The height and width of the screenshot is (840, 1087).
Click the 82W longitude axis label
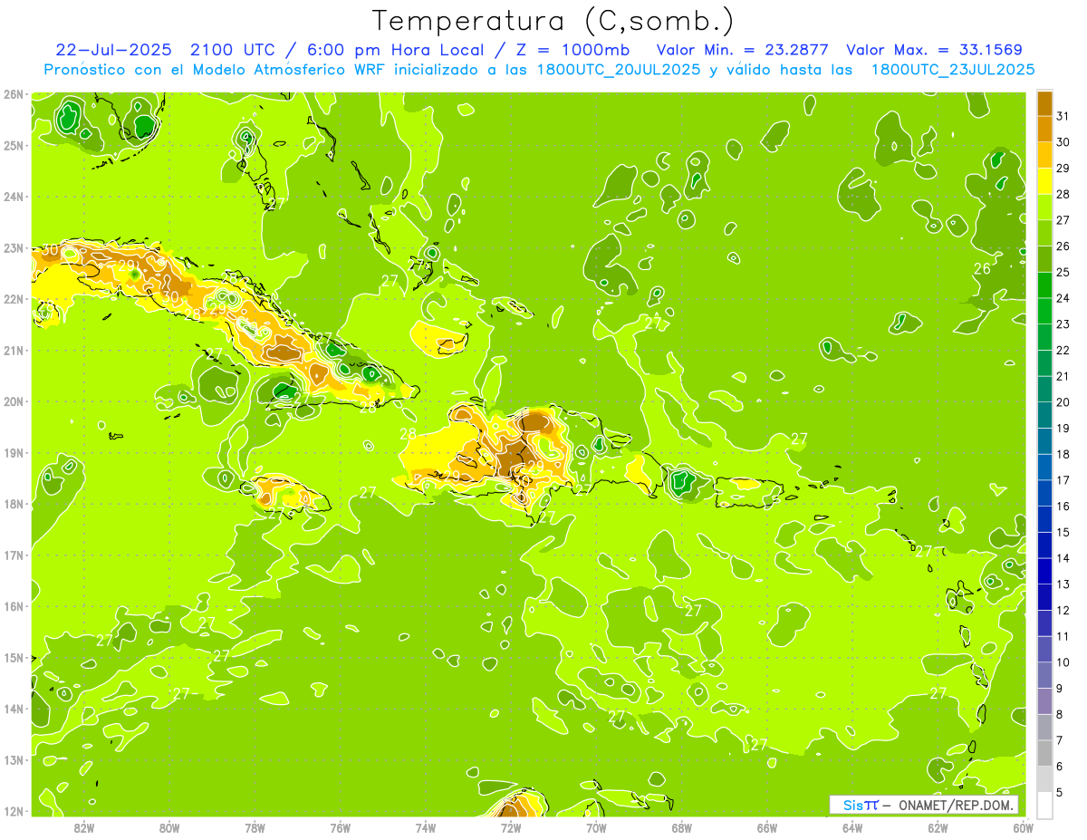click(84, 827)
